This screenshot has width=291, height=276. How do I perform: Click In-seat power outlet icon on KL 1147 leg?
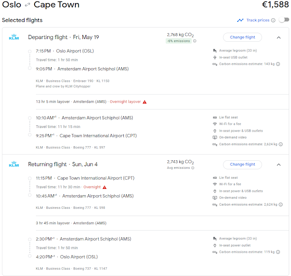[215, 246]
